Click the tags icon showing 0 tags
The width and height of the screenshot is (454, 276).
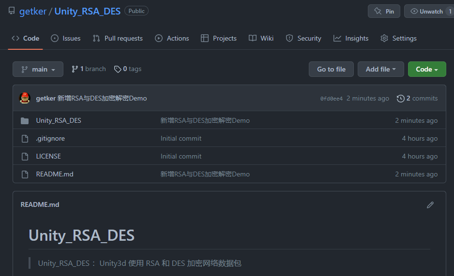click(118, 69)
